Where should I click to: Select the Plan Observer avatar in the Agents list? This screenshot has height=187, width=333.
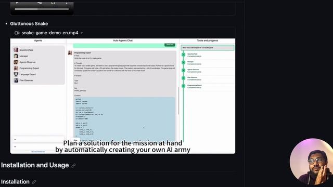pyautogui.click(x=16, y=81)
